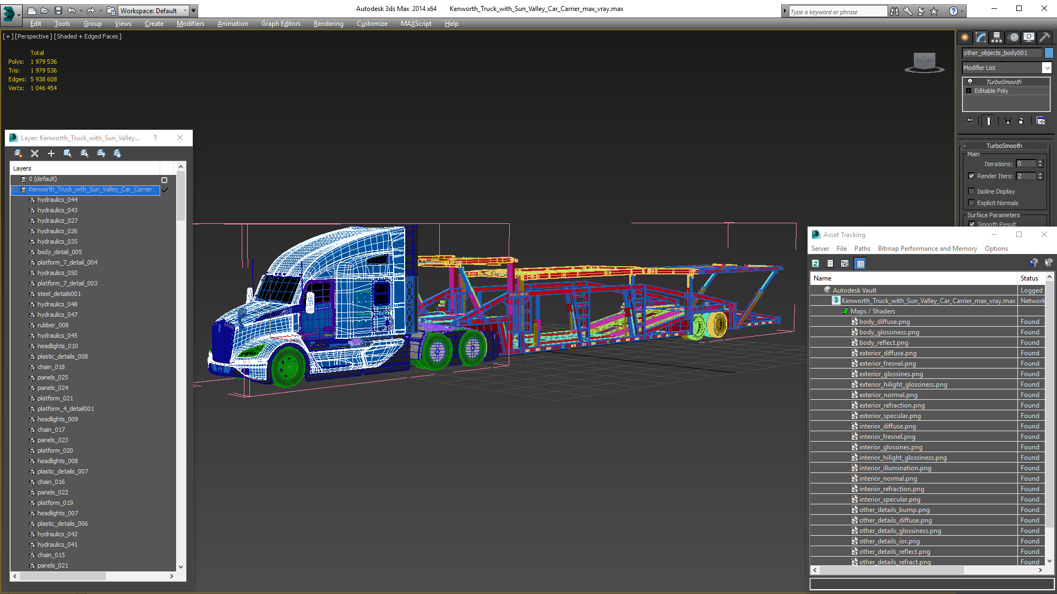Click Make Unique modifier icon

pyautogui.click(x=1007, y=121)
